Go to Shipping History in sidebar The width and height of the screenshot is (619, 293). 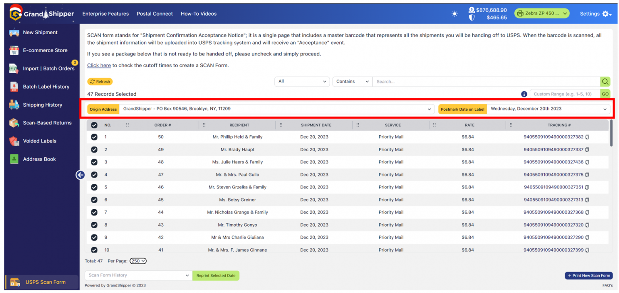tap(42, 105)
